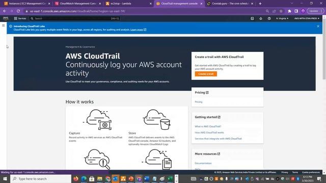Click the Windows taskbar search box
Image resolution: width=326 pixels, height=183 pixels.
pos(41,178)
